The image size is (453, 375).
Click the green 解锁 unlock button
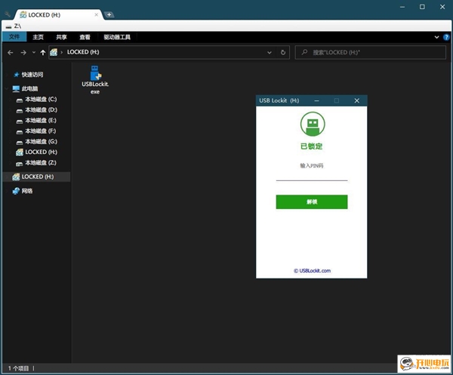312,201
